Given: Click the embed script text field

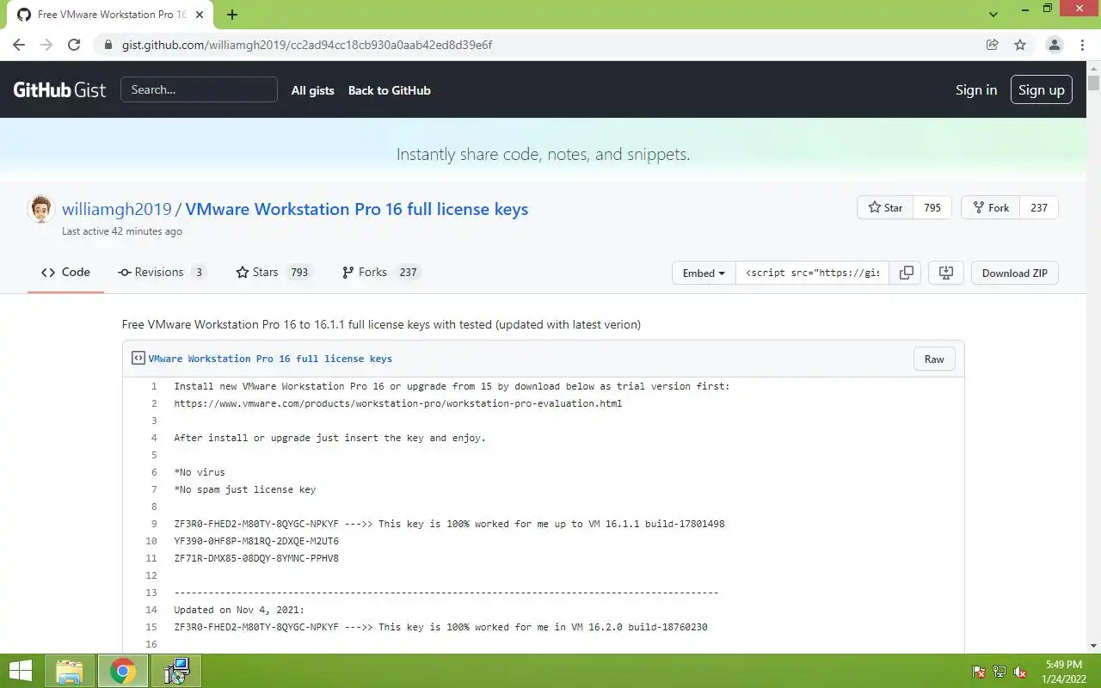Looking at the screenshot, I should click(x=813, y=273).
